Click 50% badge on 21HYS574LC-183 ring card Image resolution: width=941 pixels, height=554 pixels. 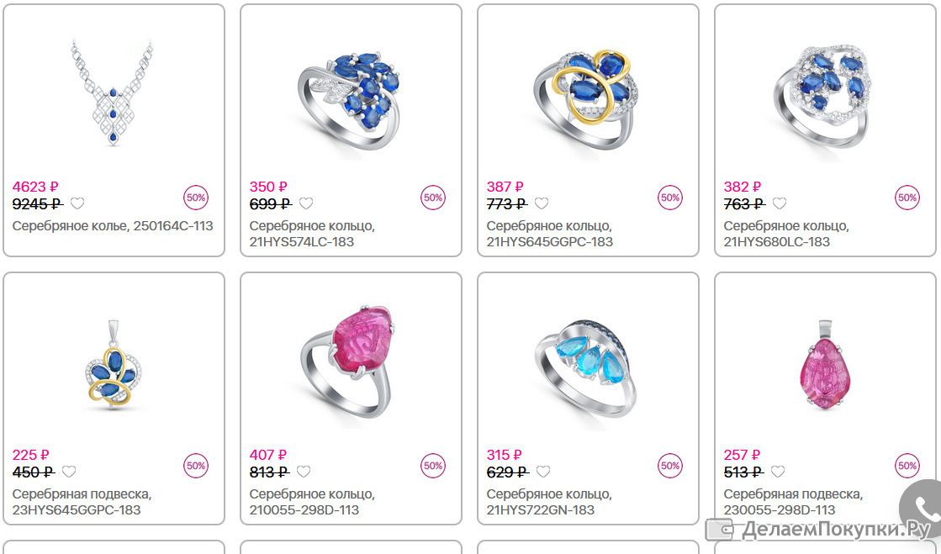coord(433,198)
